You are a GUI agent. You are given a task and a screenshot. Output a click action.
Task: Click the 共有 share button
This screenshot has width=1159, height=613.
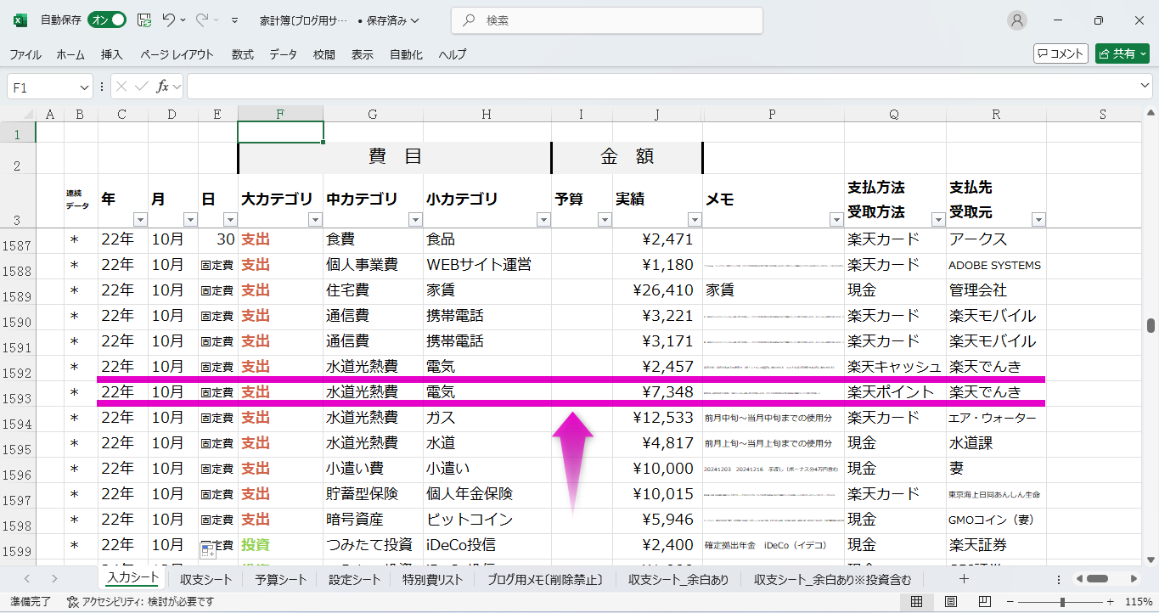[x=1122, y=53]
